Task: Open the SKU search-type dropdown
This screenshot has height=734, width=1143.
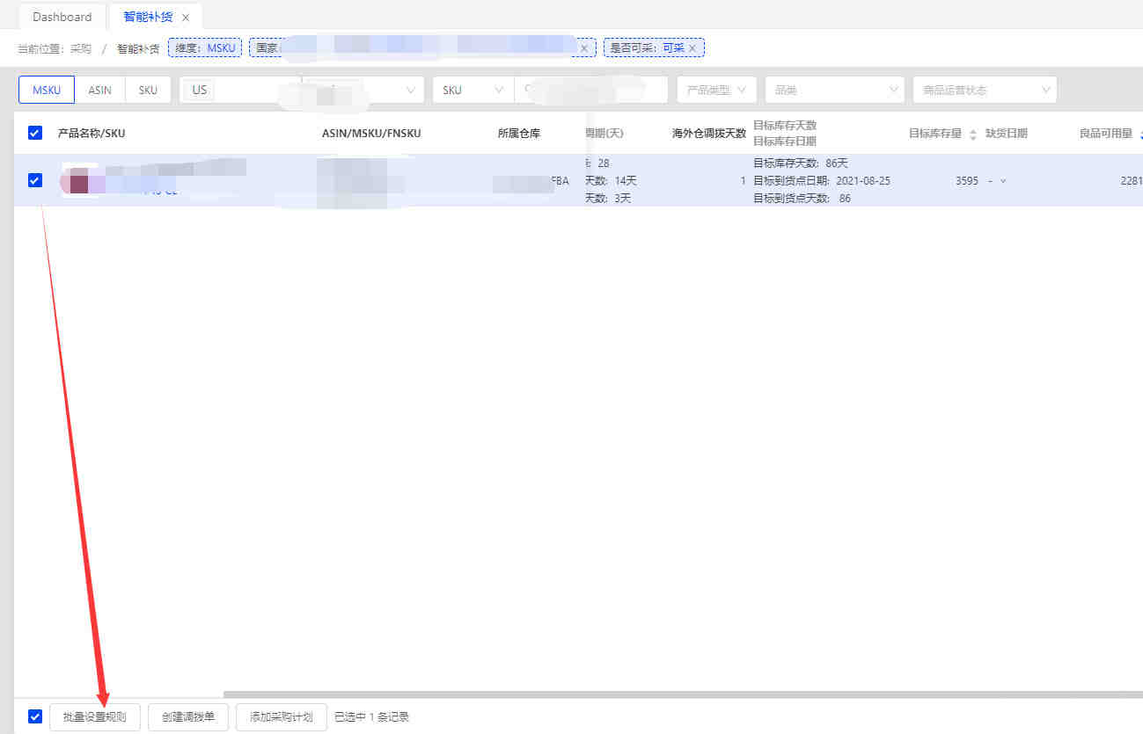Action: (473, 90)
